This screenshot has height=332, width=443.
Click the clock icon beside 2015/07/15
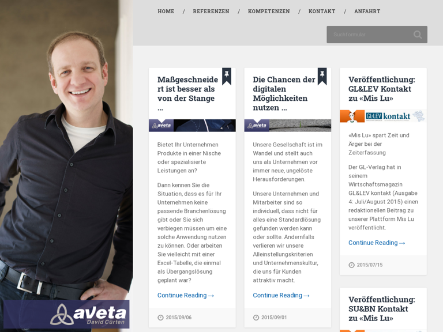(x=351, y=265)
